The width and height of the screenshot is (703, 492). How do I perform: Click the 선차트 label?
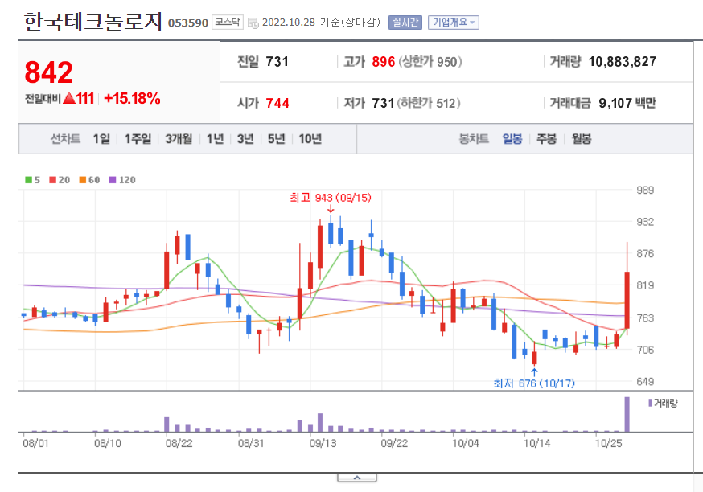65,139
